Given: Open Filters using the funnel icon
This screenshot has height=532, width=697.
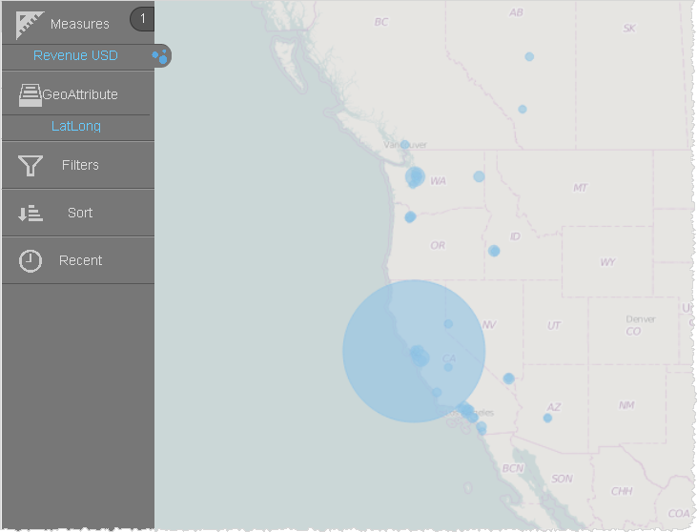Looking at the screenshot, I should pos(31,166).
